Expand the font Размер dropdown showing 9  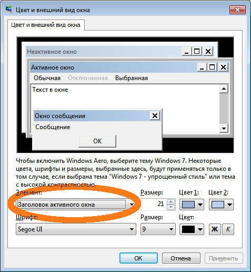158,229
